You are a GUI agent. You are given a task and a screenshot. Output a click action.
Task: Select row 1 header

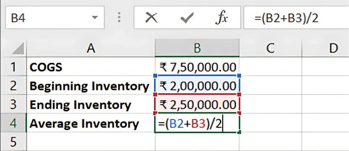coord(13,67)
